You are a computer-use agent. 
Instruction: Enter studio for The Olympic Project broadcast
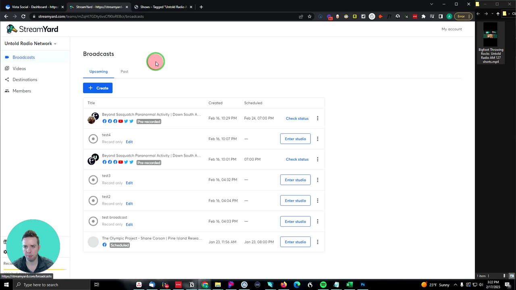295,242
